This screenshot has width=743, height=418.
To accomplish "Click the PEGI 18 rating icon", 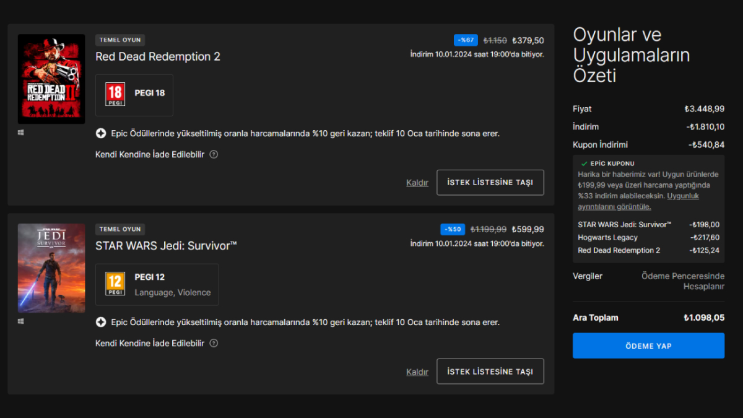I will coord(115,94).
